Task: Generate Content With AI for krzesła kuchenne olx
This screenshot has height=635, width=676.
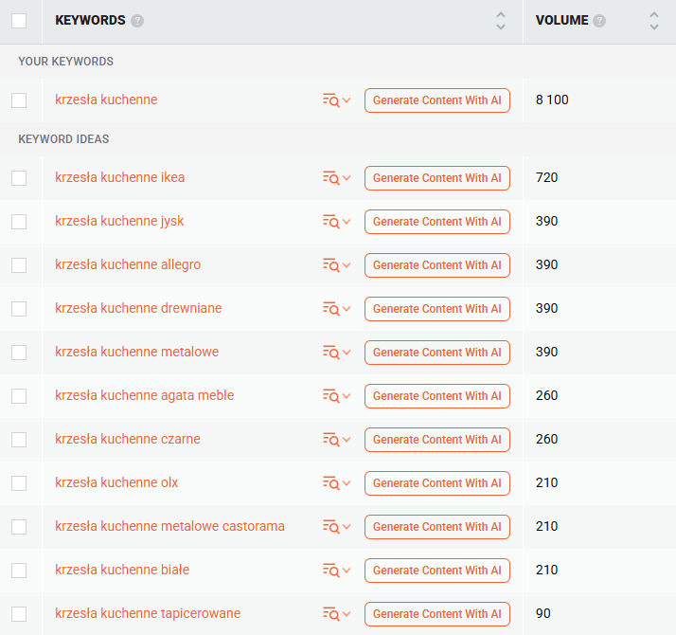Action: [437, 483]
